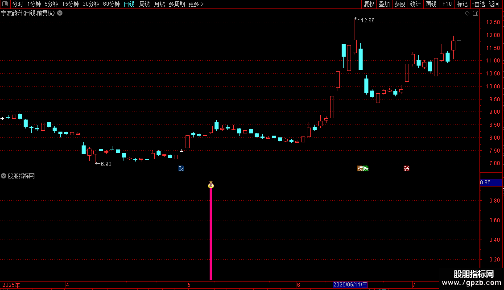Image resolution: width=504 pixels, height=290 pixels.
Task: Click the 榜 marker below the chart
Action: (x=360, y=169)
